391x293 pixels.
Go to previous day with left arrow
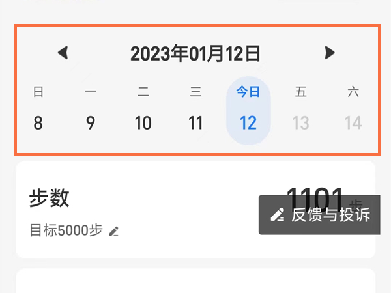63,53
